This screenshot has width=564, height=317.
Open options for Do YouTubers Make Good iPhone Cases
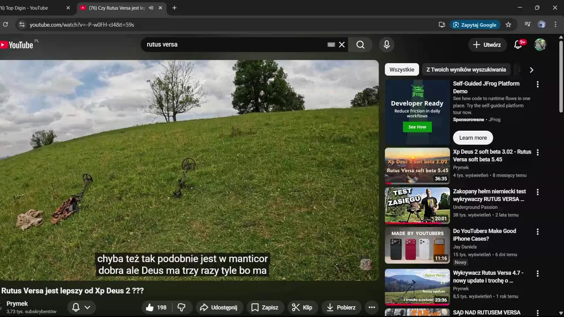click(x=538, y=232)
